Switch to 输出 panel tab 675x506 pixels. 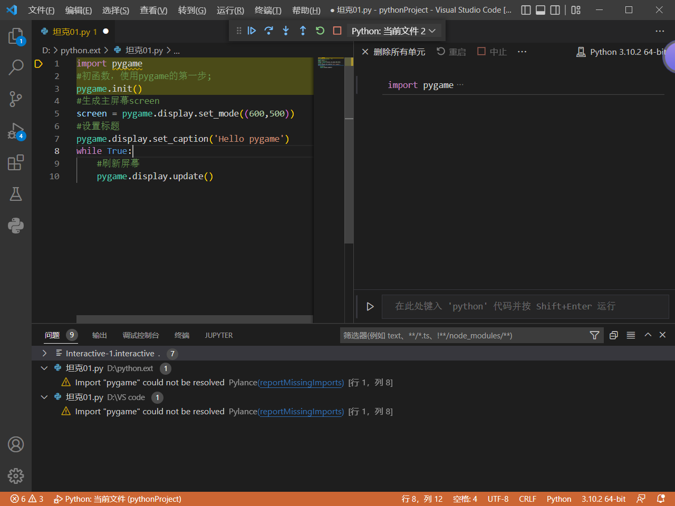100,335
